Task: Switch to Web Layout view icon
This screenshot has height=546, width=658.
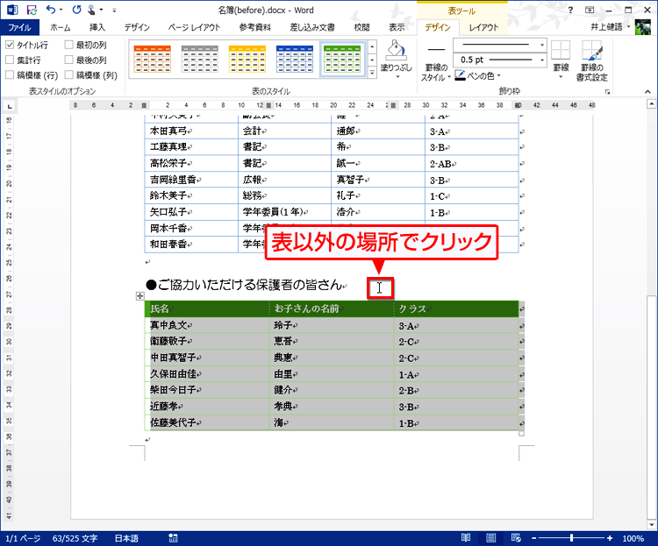Action: 516,537
